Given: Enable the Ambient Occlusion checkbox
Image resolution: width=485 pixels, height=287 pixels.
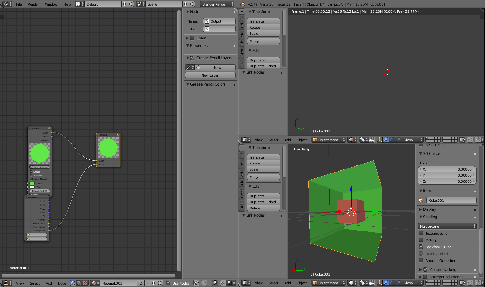Looking at the screenshot, I should 421,260.
